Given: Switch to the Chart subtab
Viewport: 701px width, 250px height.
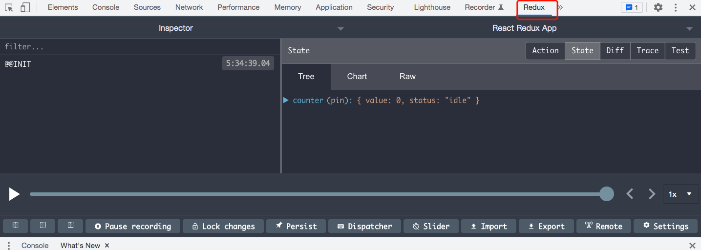Looking at the screenshot, I should tap(357, 76).
